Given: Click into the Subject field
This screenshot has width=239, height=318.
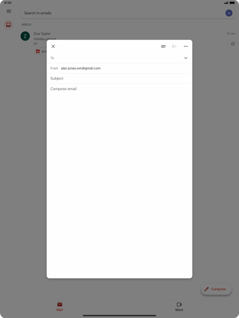Looking at the screenshot, I should (120, 78).
